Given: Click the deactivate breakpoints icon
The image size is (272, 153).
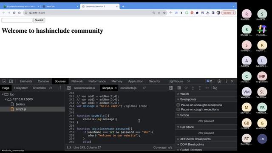Looking at the screenshot, I should tap(215, 88).
